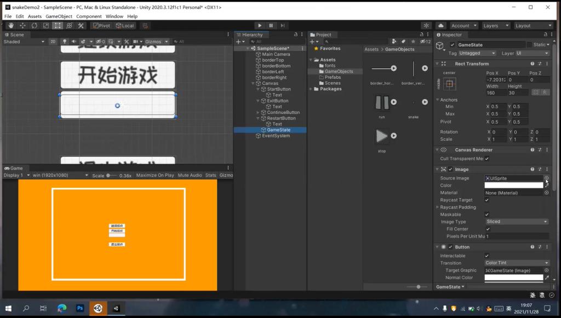The width and height of the screenshot is (561, 318).
Task: Open the Window menu
Action: pos(115,16)
